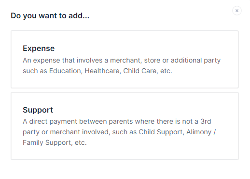The height and width of the screenshot is (179, 250).
Task: Pick the option mentioning Education, Healthcare, Child Care
Action: coord(125,59)
